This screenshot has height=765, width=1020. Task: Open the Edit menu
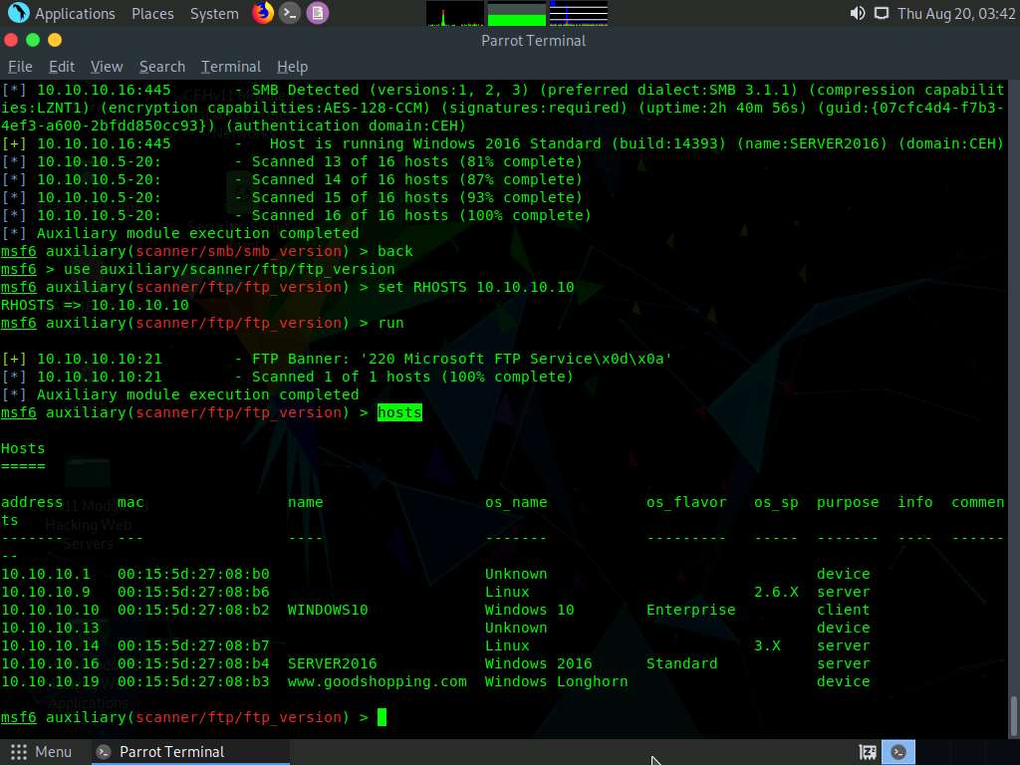62,67
